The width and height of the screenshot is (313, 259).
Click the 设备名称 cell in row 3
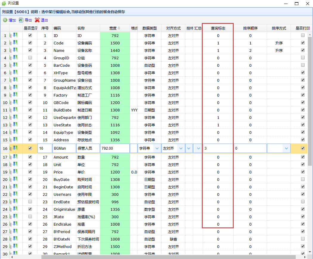coord(88,50)
